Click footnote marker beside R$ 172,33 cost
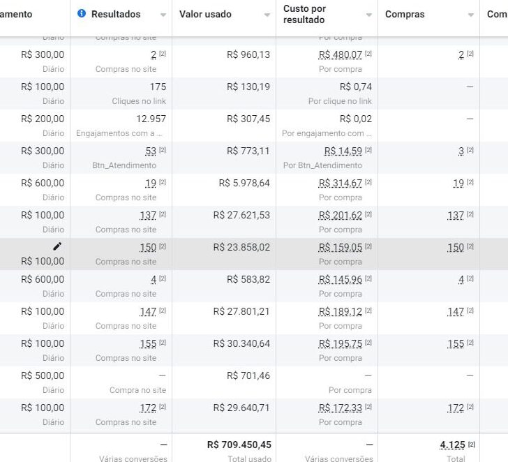 click(368, 408)
